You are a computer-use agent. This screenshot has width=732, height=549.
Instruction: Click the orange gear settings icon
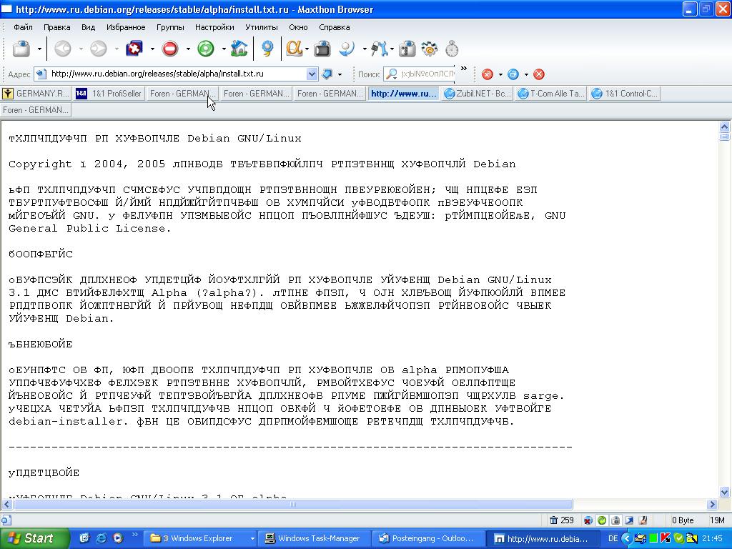(430, 49)
